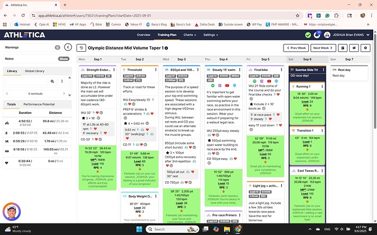Select the Training Plan nav item

pyautogui.click(x=167, y=35)
